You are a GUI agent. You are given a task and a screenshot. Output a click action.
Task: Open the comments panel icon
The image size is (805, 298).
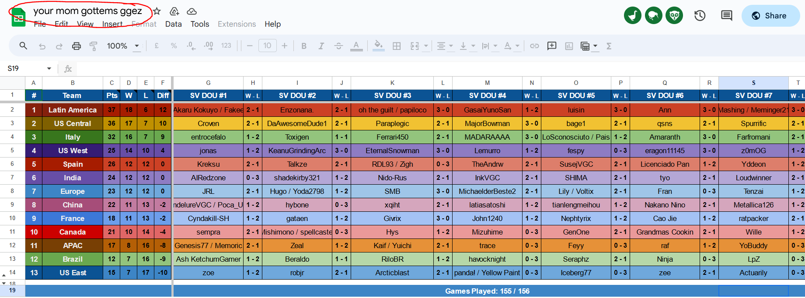point(726,16)
